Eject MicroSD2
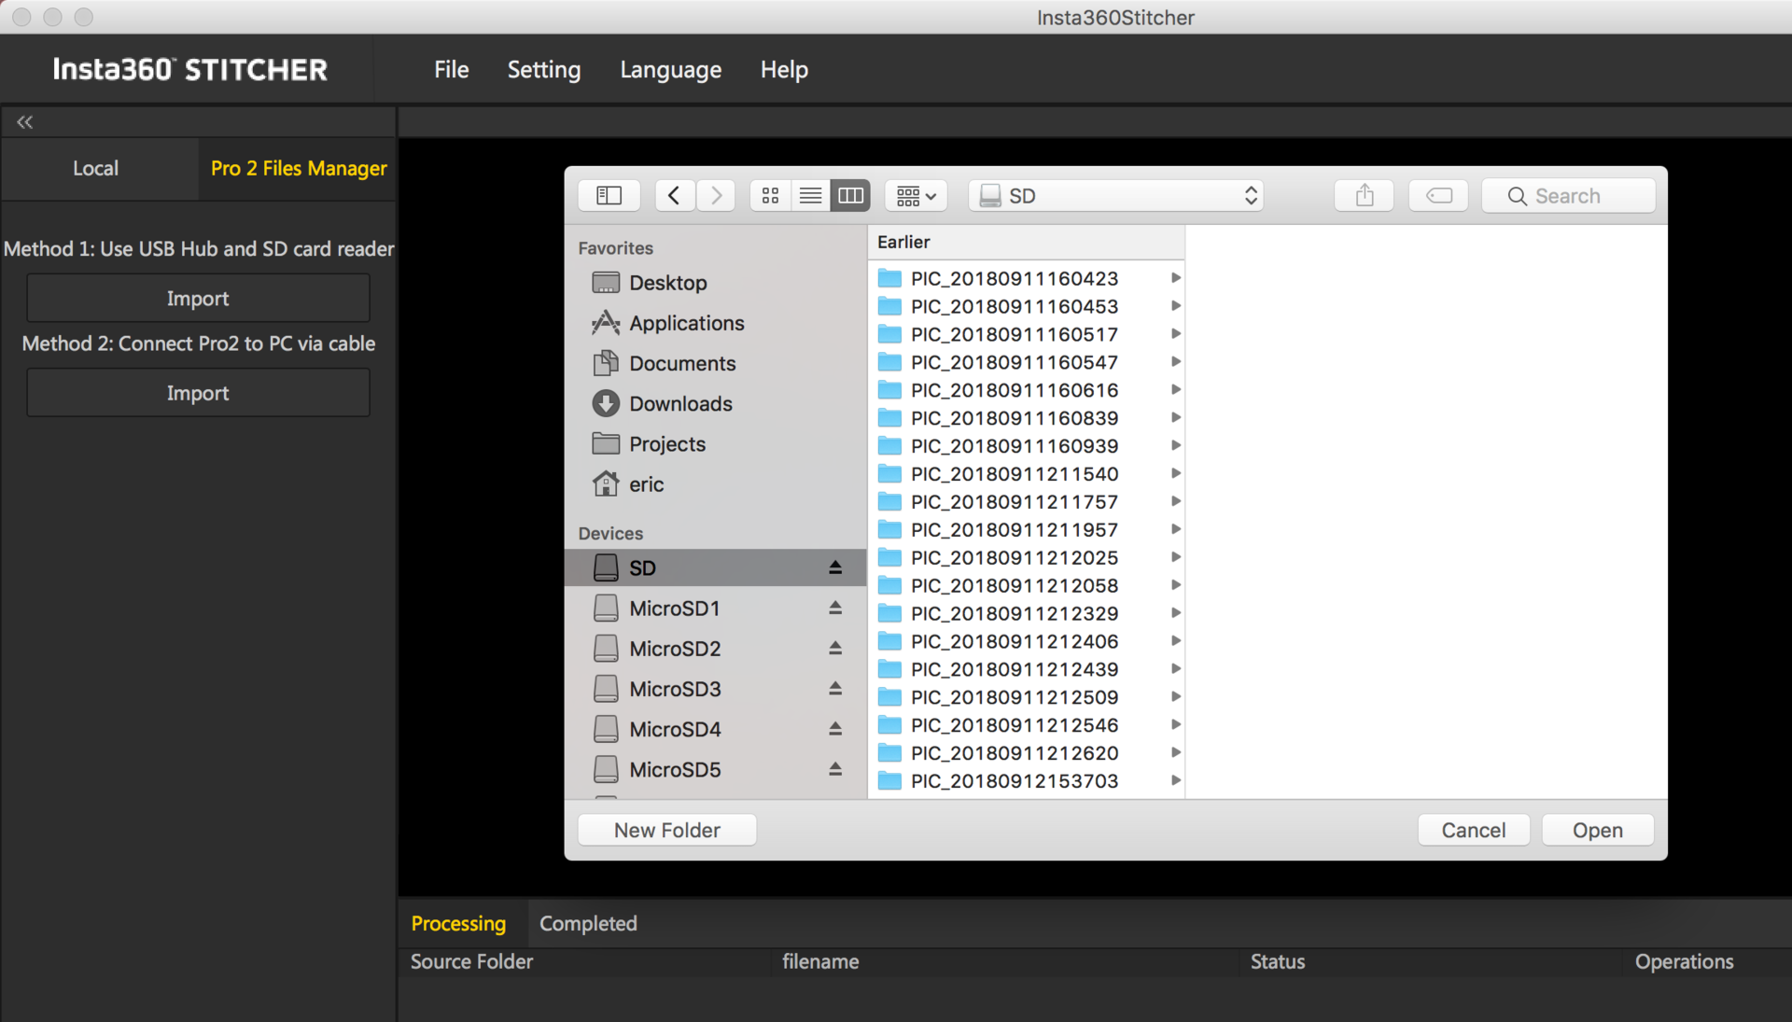1792x1022 pixels. (x=835, y=648)
